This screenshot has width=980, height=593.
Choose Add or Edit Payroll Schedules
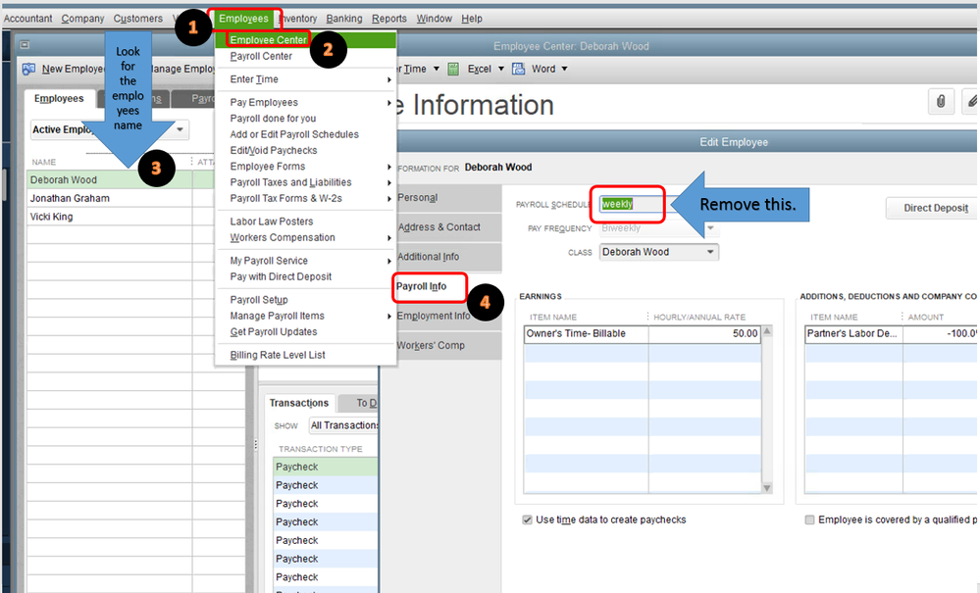293,134
